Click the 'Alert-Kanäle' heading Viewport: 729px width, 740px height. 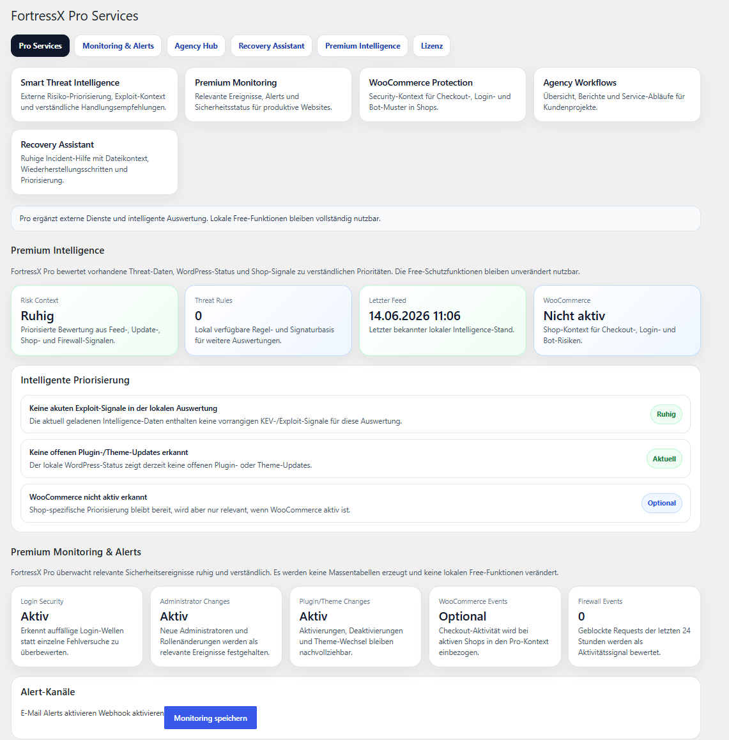click(48, 692)
